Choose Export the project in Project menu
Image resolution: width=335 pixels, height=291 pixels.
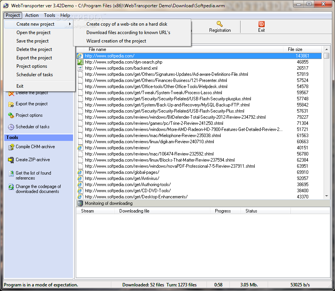coord(39,58)
